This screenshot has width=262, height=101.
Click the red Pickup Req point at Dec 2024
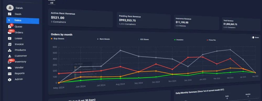(x=188, y=58)
